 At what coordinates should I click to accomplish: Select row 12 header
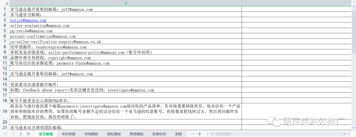point(5,68)
